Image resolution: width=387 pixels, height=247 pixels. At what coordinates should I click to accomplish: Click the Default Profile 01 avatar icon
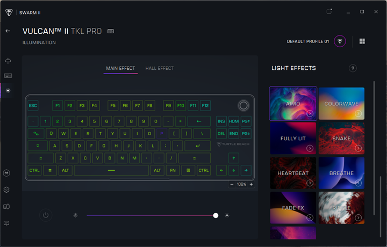(340, 41)
